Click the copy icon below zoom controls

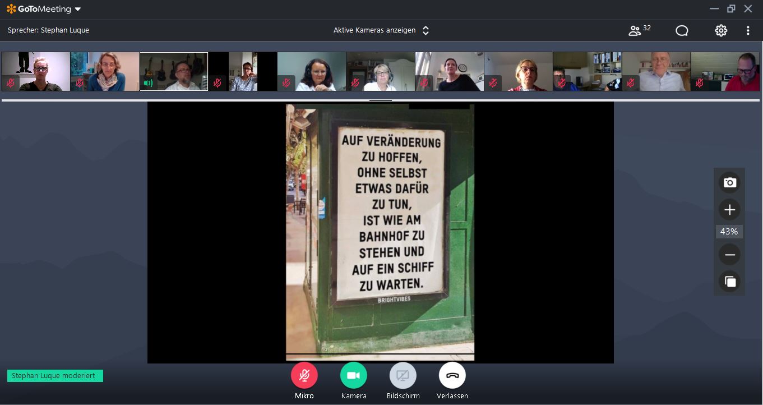pos(729,282)
